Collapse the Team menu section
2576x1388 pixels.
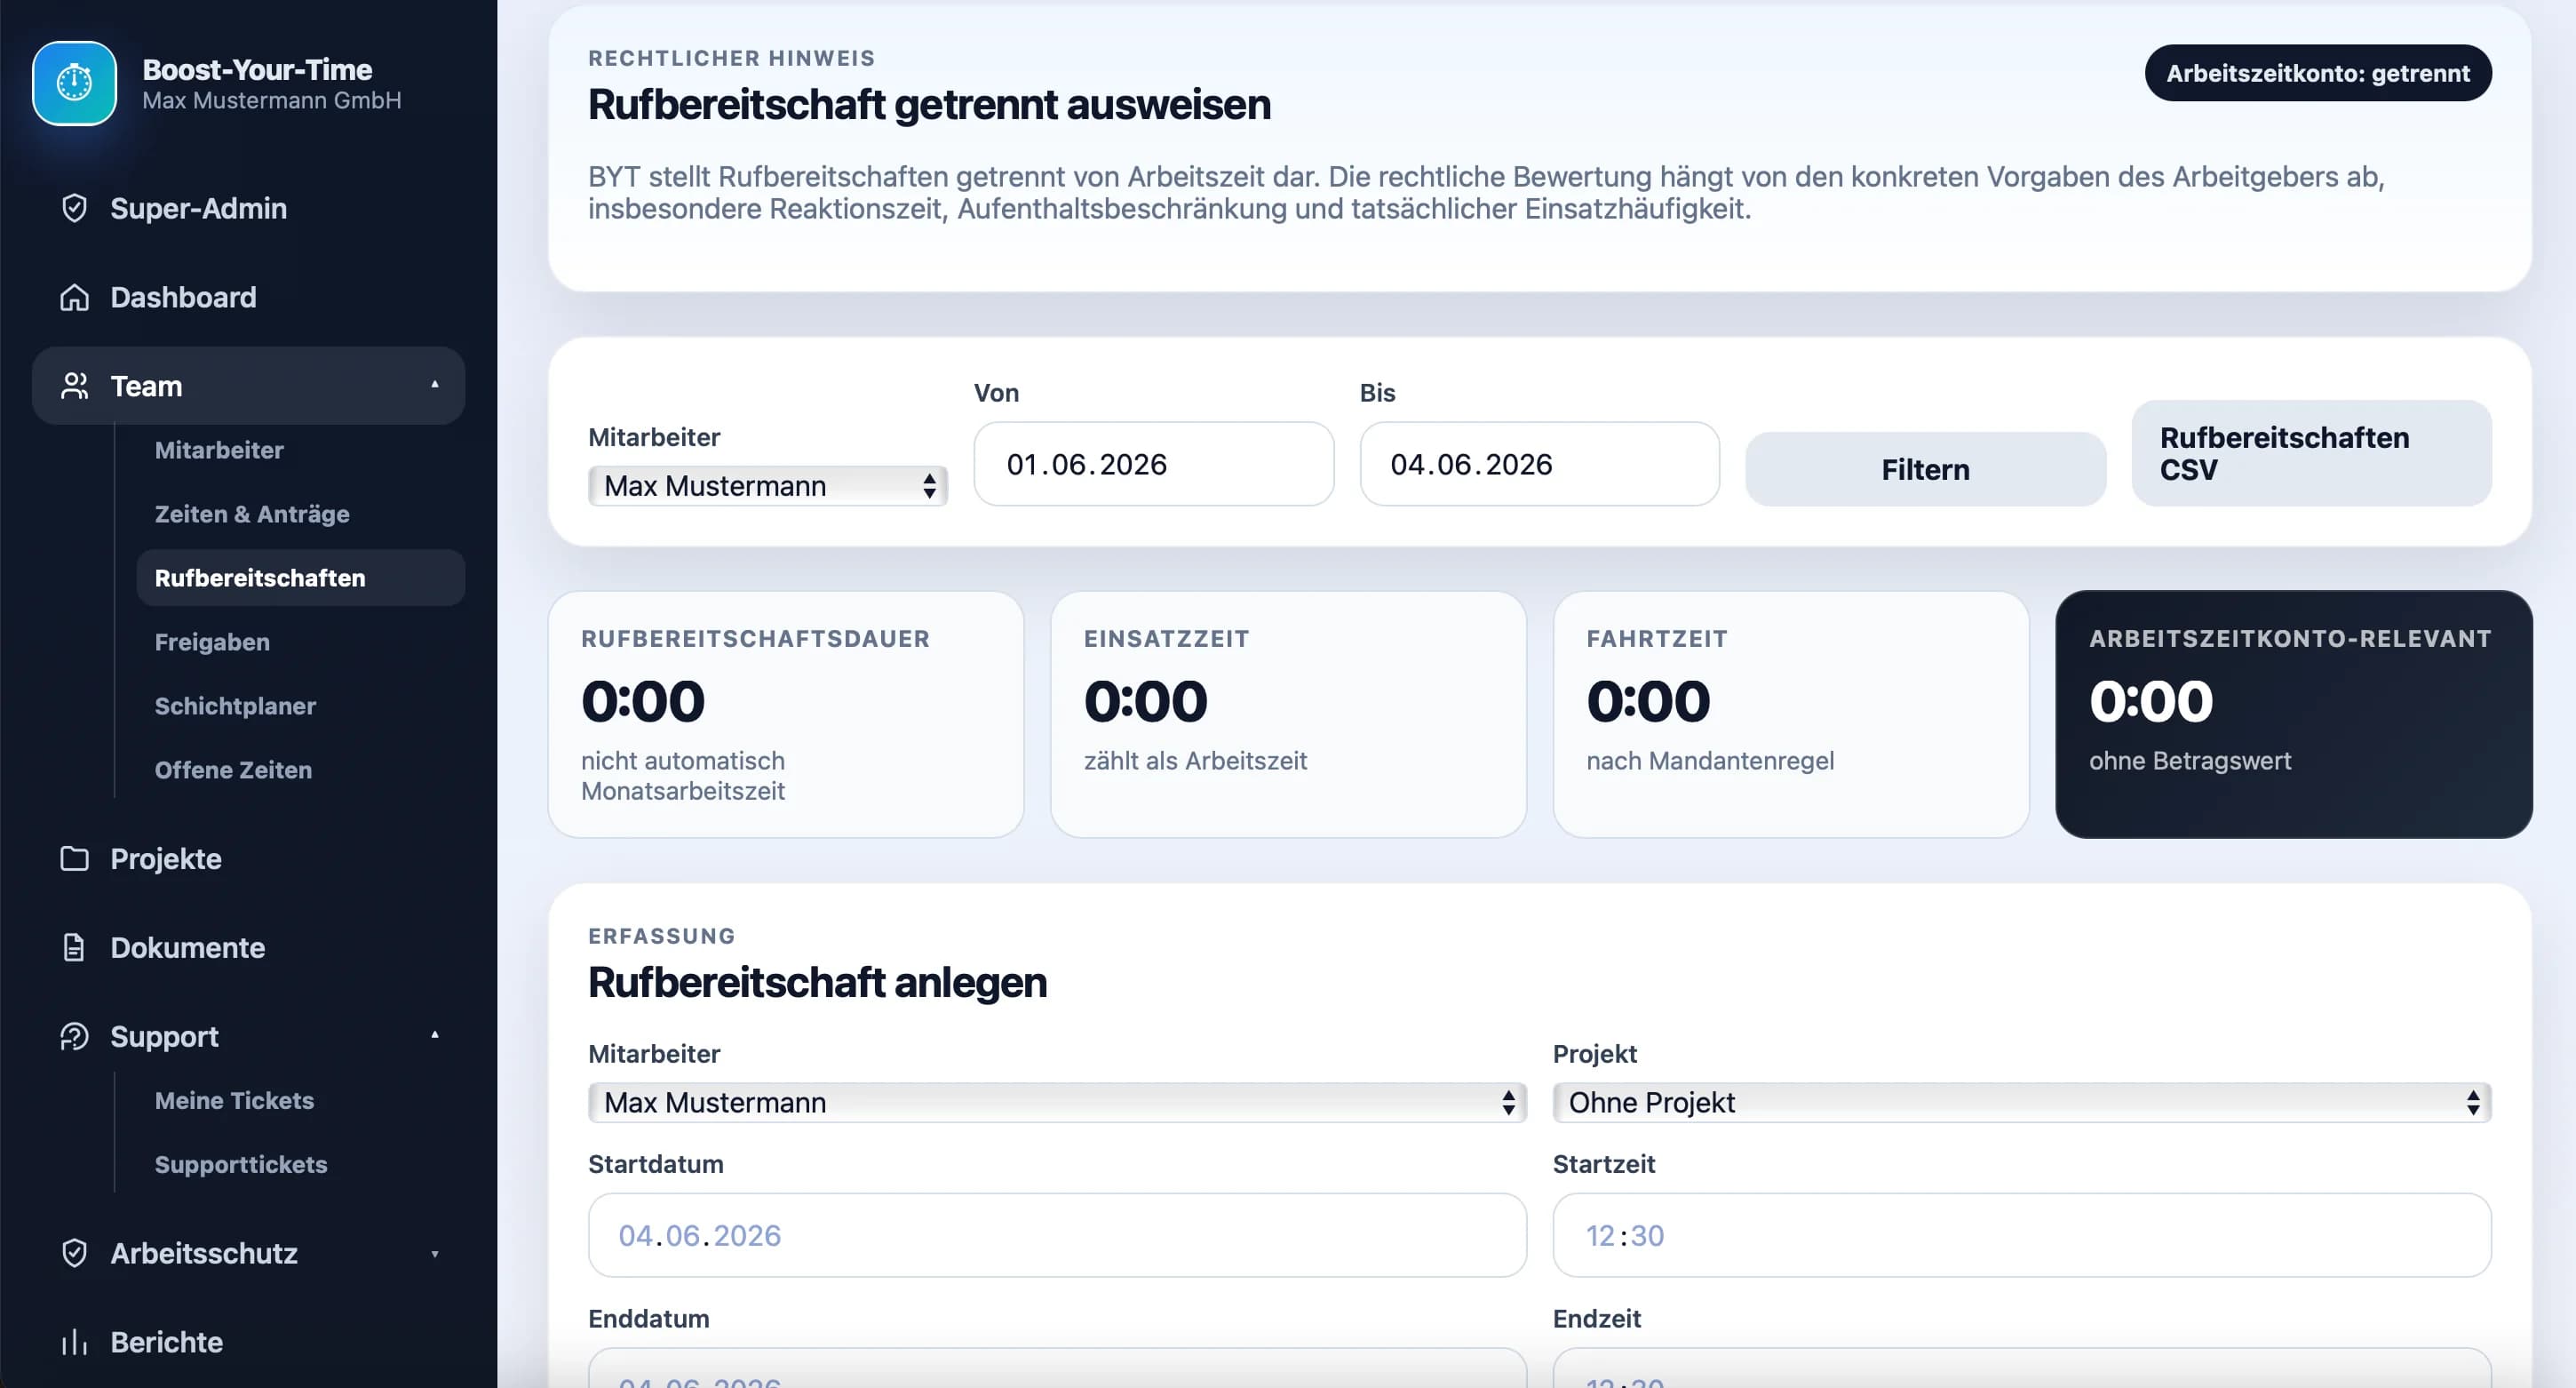(x=434, y=386)
